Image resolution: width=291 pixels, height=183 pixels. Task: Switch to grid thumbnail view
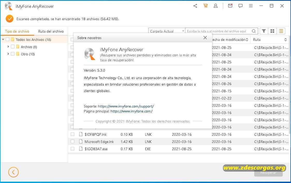point(272,31)
